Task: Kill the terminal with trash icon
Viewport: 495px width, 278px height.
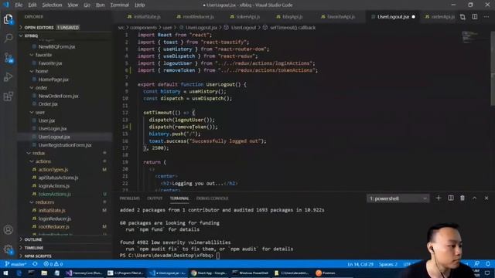Action: (x=463, y=198)
